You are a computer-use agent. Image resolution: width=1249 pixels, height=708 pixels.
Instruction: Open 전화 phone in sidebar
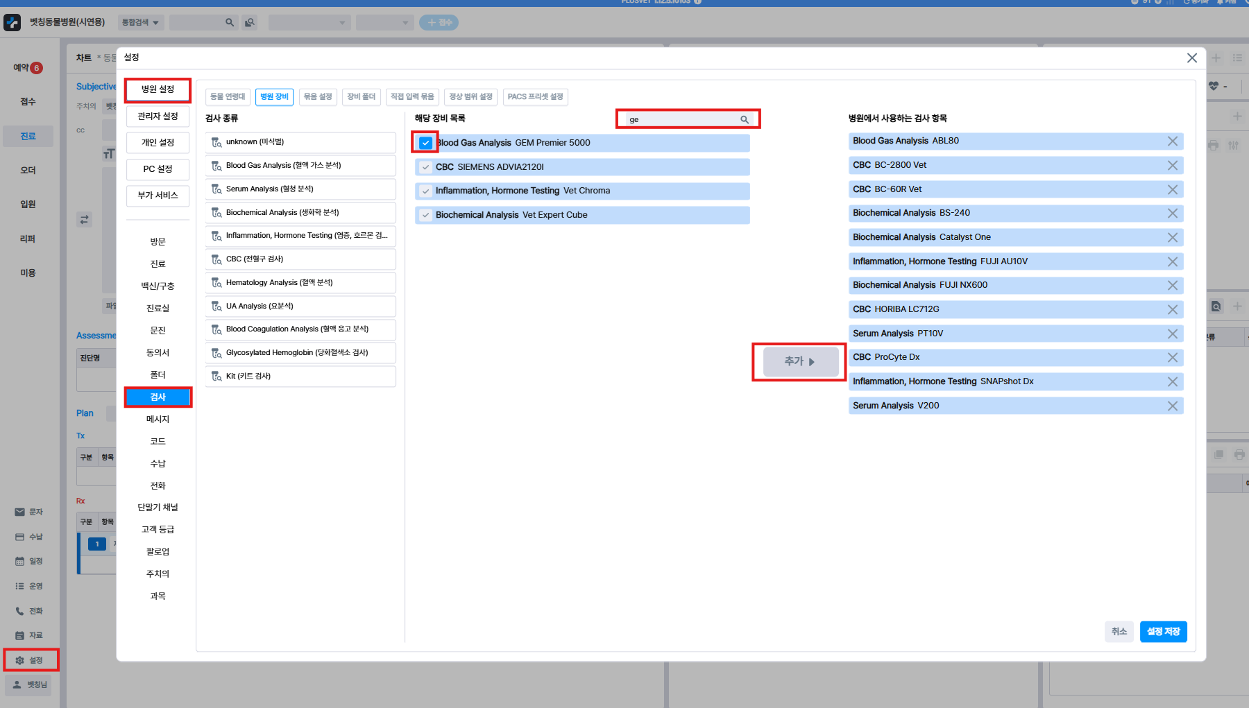tap(29, 611)
